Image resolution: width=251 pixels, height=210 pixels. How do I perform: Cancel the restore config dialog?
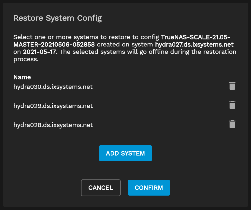coord(101,188)
